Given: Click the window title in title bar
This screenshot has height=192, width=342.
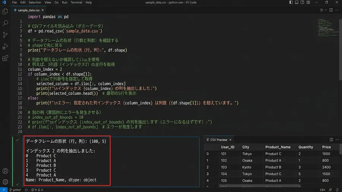Looking at the screenshot, I should [x=171, y=2].
